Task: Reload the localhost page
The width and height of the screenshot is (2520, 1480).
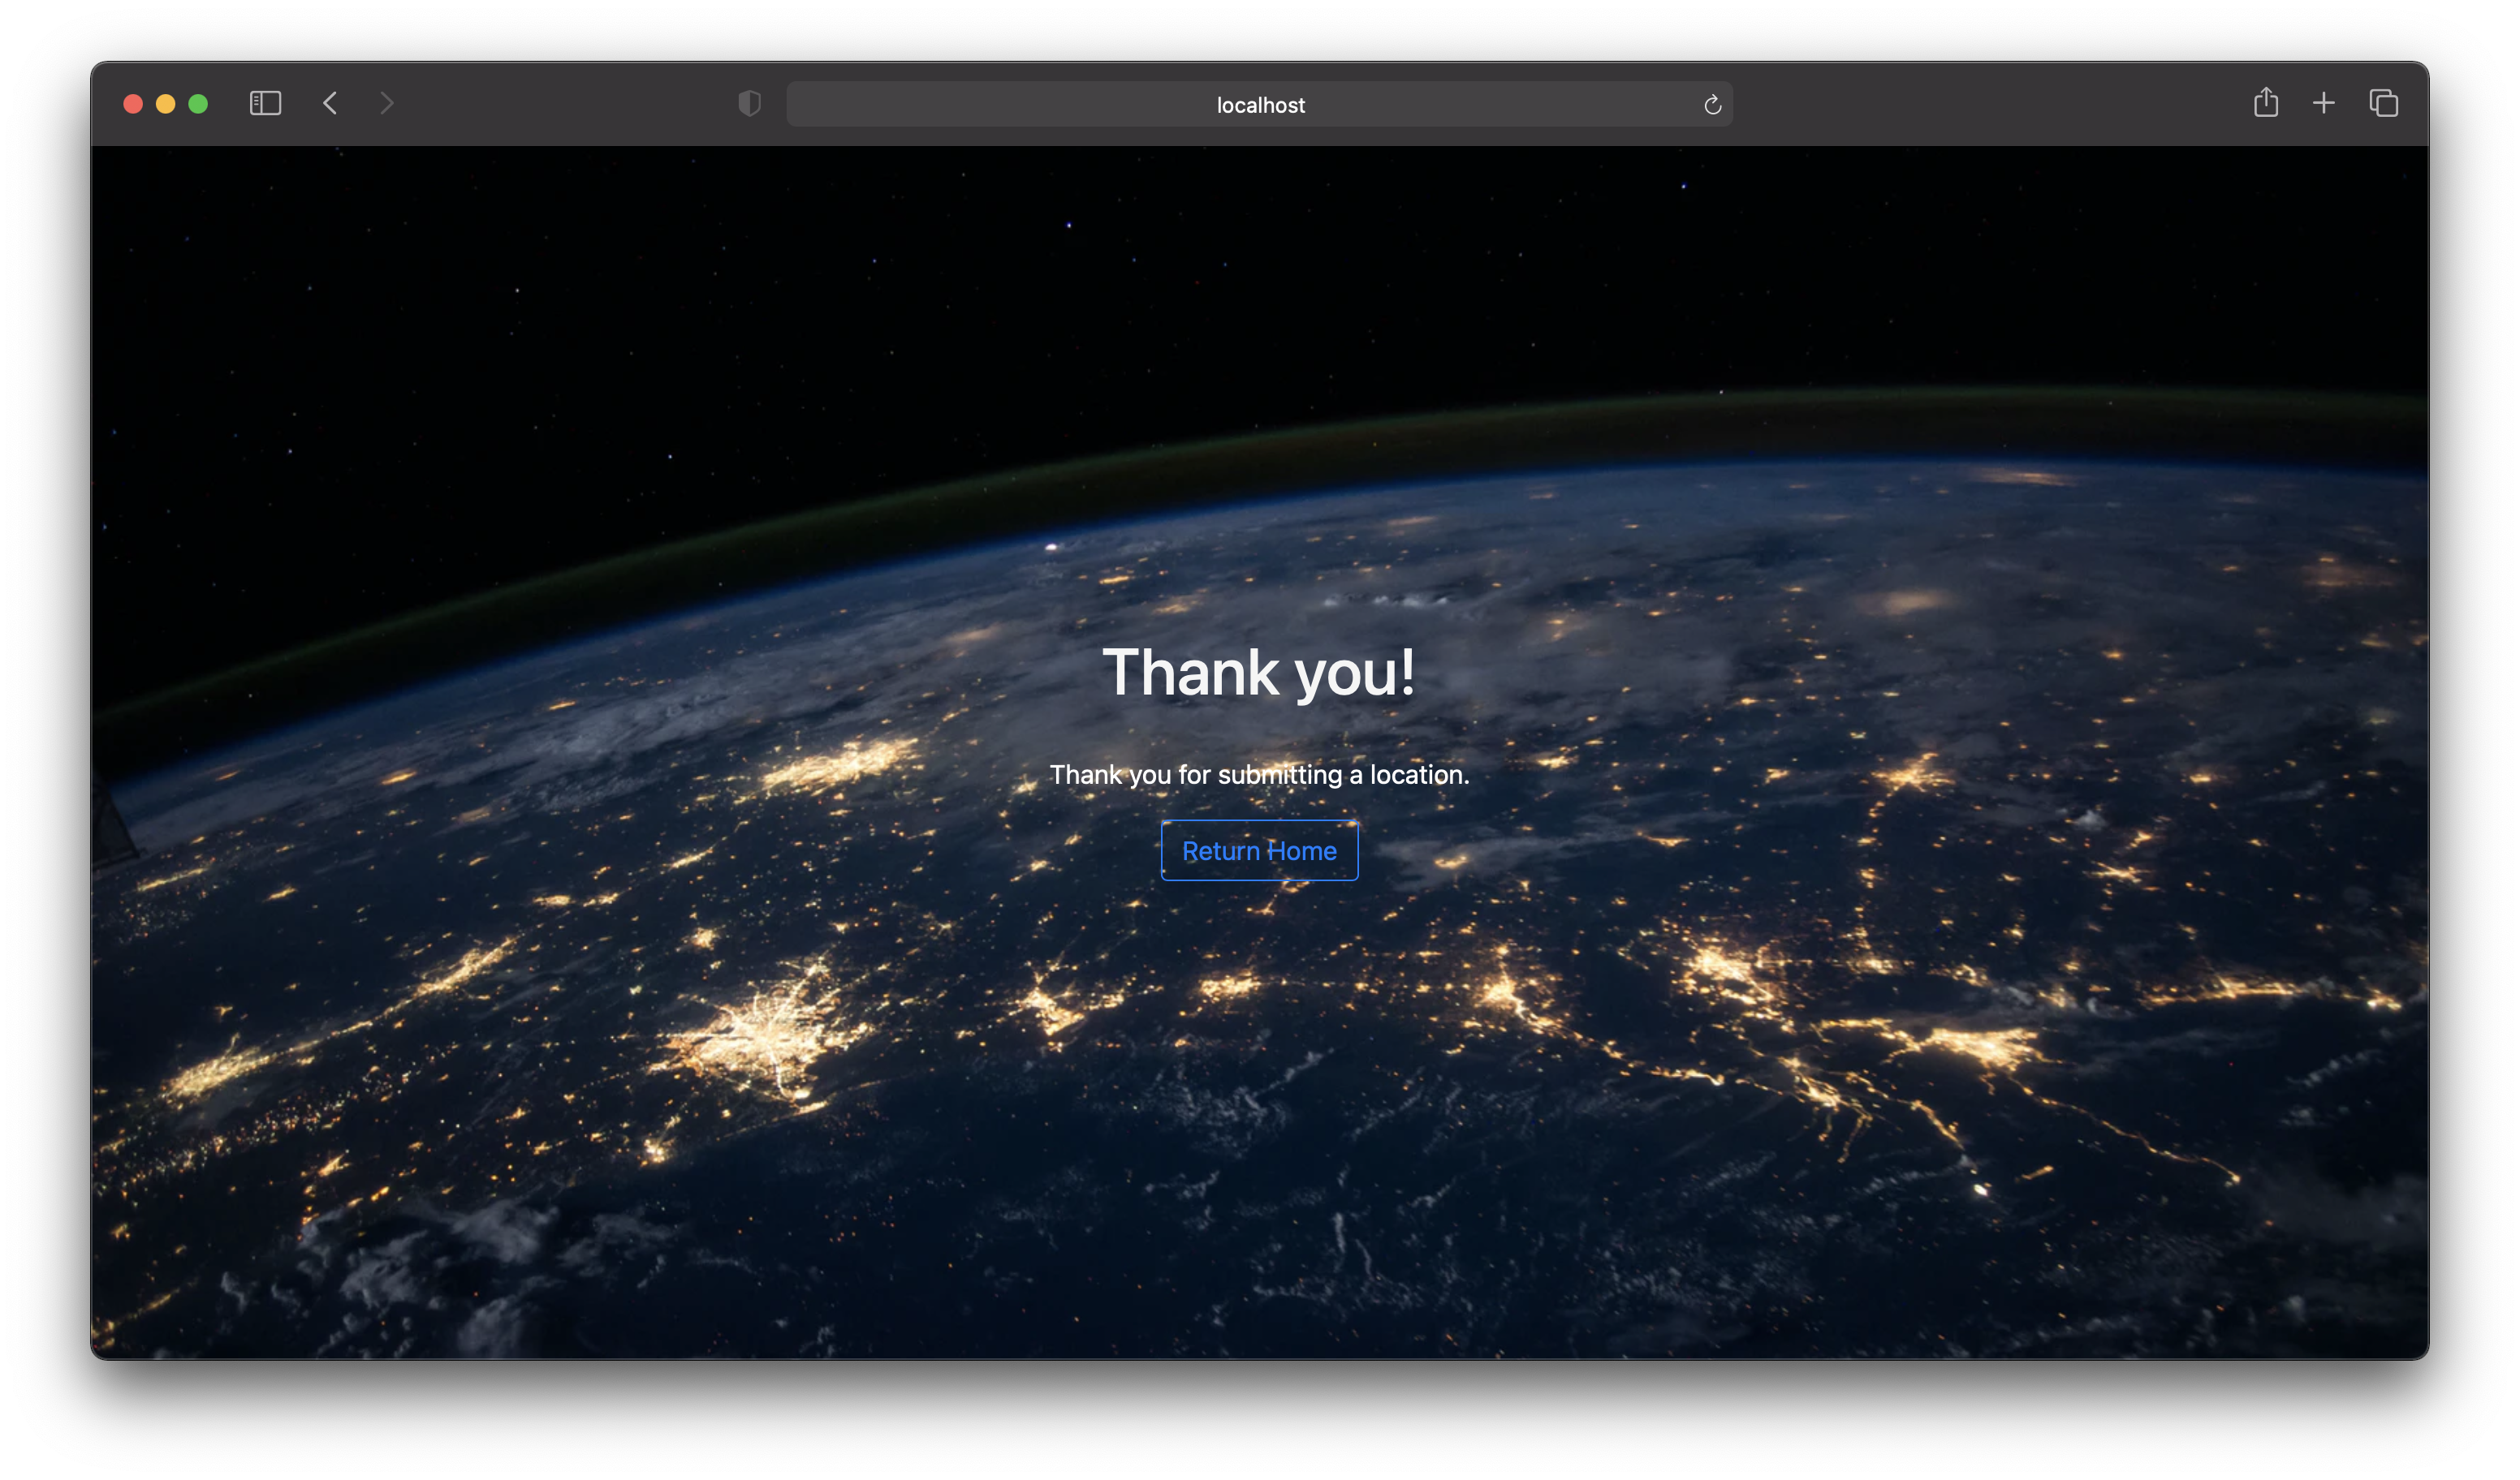Action: pos(1712,105)
